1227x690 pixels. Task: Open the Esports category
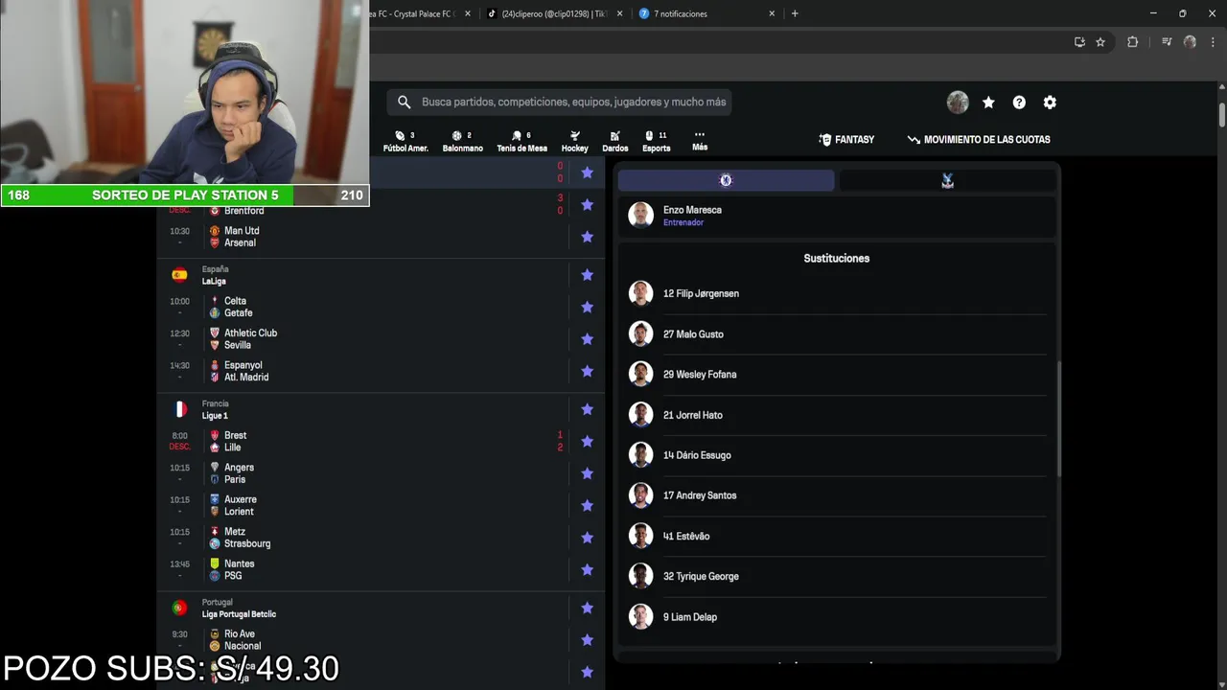coord(656,141)
